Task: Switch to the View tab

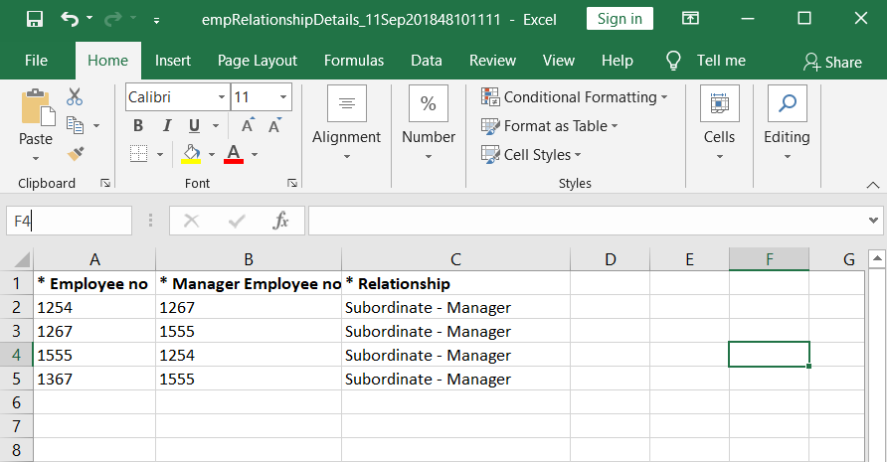Action: pos(558,61)
